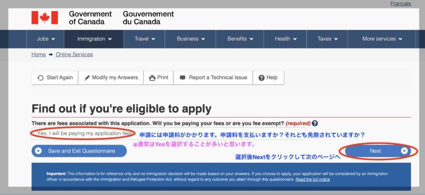This screenshot has width=425, height=195.
Task: Click the pencil icon on Modify my Answers
Action: pos(87,78)
